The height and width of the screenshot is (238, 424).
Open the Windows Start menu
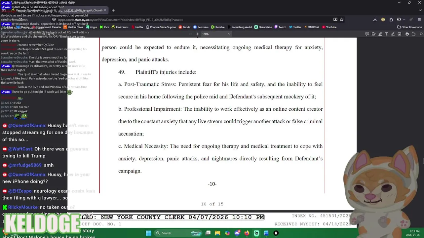(x=148, y=233)
